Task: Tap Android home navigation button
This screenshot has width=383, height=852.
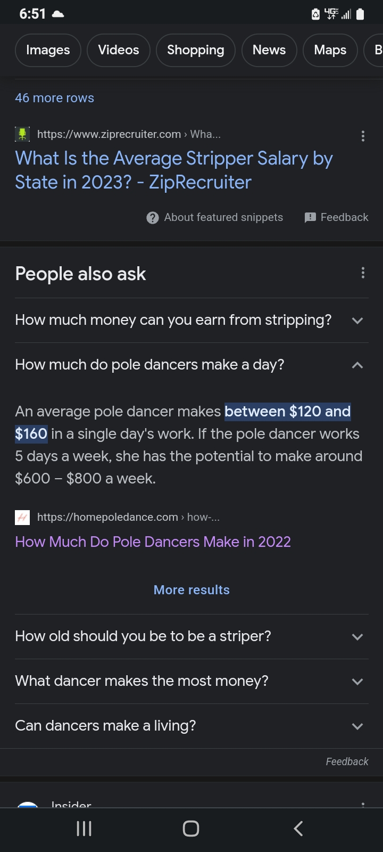Action: coord(191,829)
